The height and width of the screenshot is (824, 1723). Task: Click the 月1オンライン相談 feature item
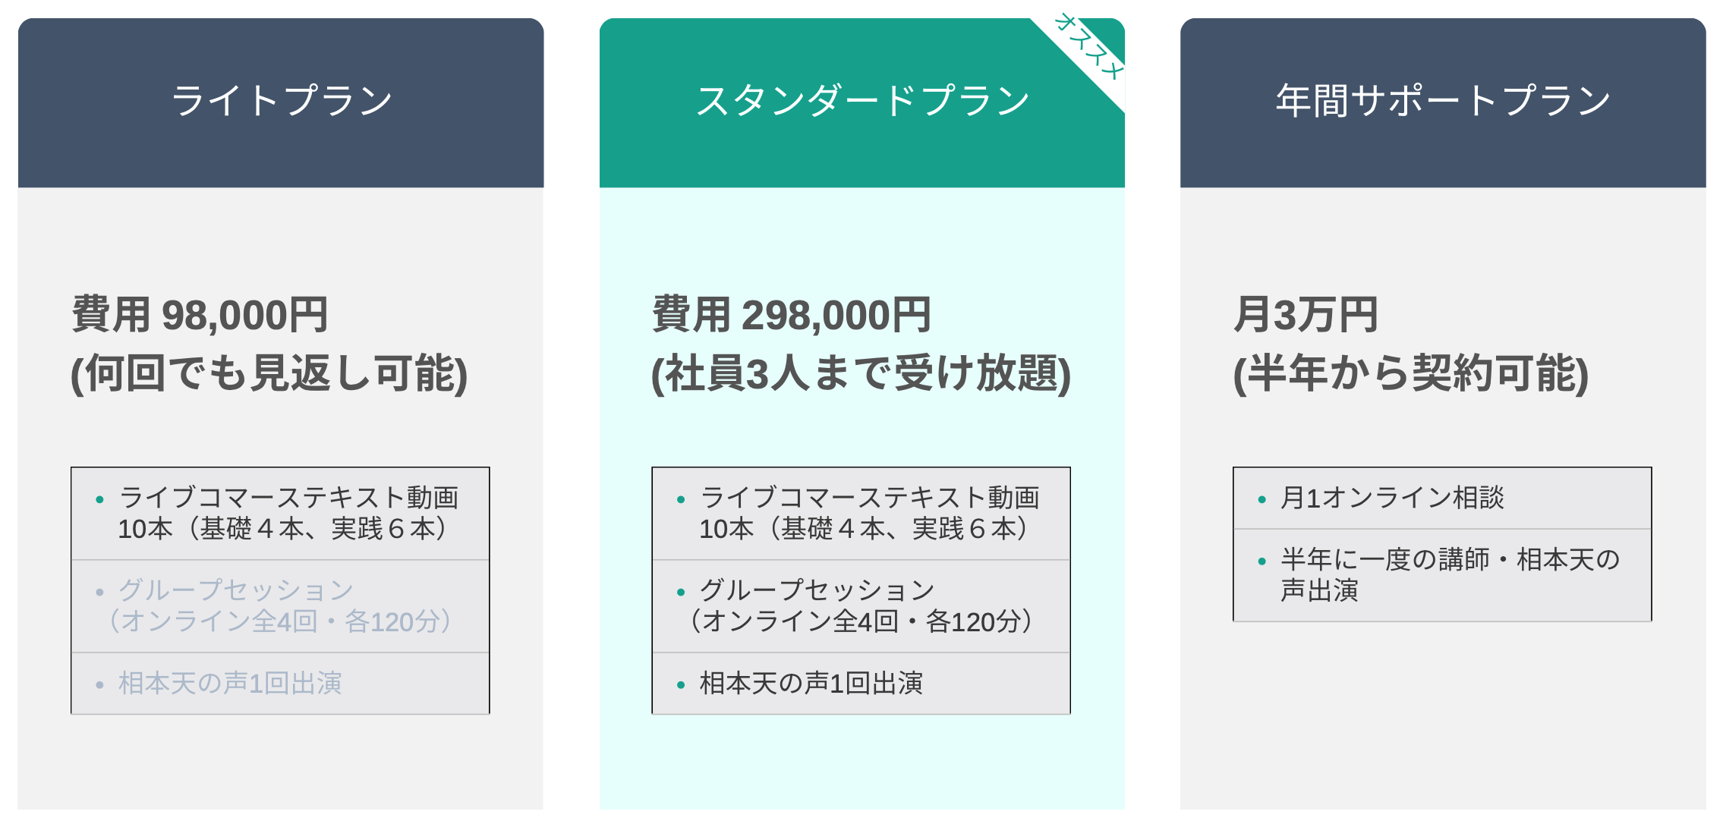tap(1392, 498)
